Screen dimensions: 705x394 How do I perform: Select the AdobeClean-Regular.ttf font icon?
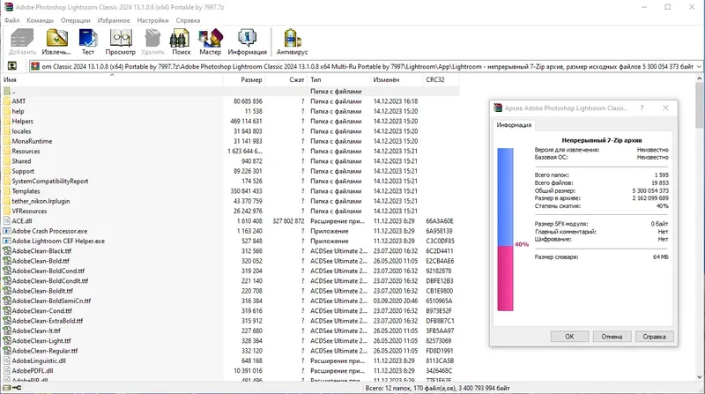(x=7, y=351)
